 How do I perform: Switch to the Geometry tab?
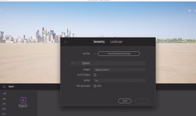tap(99, 42)
